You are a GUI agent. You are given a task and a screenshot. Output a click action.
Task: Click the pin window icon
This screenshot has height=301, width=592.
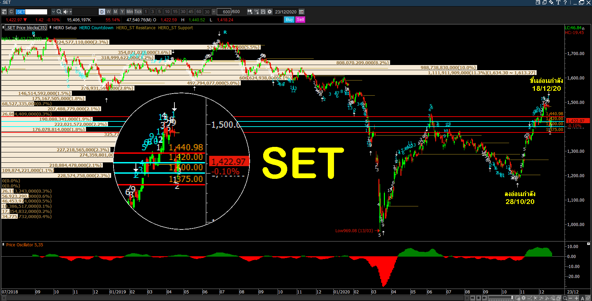pos(551,2)
